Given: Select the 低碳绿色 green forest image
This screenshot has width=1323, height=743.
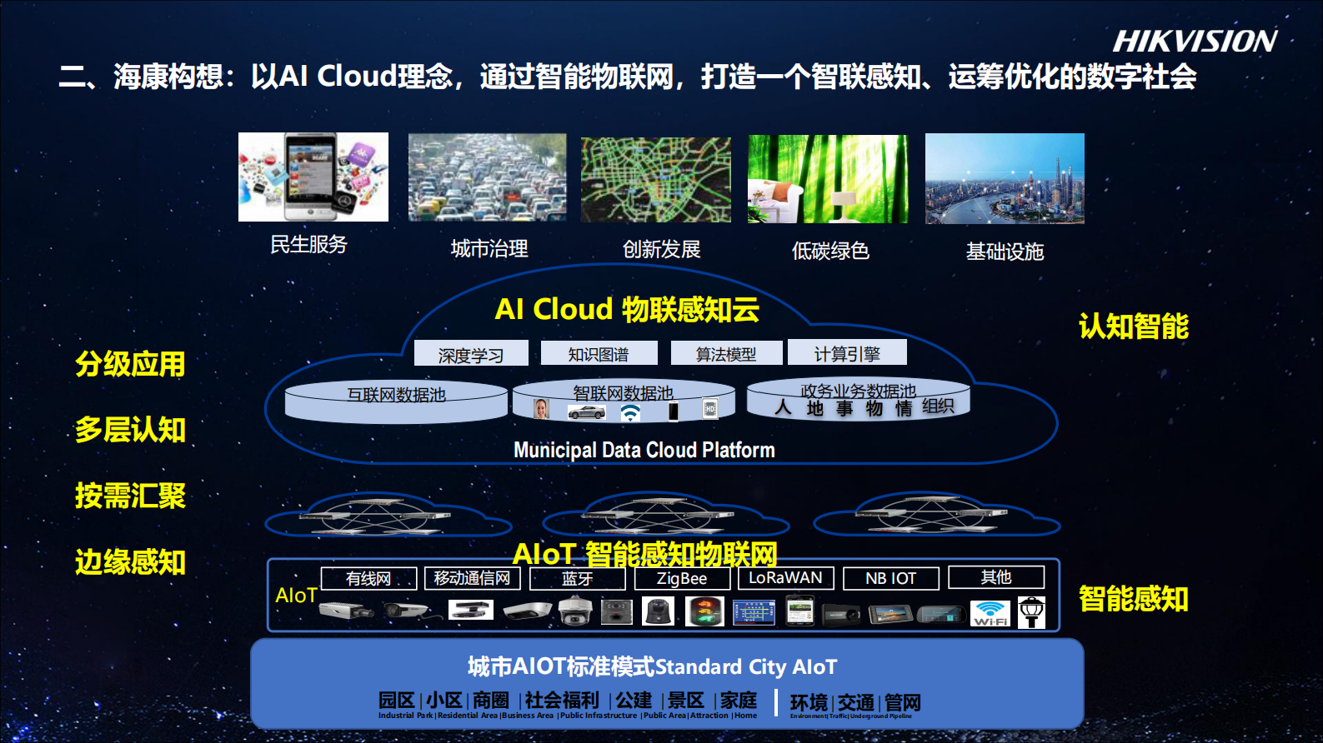Looking at the screenshot, I should tap(828, 179).
